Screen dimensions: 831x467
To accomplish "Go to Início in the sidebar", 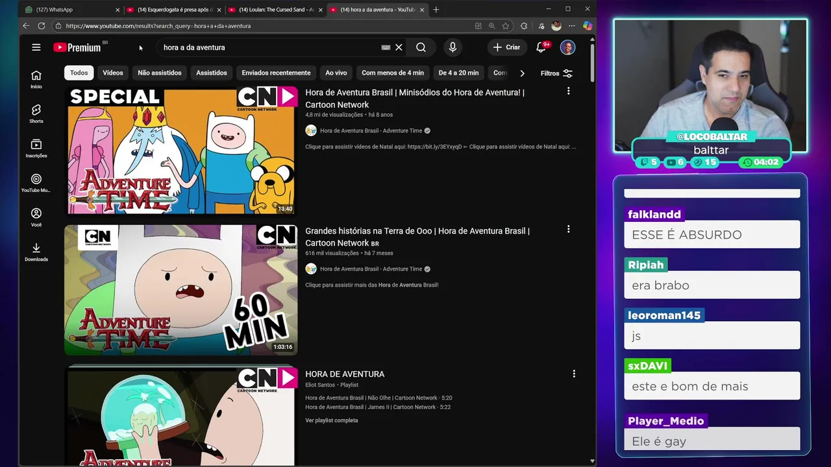I will [36, 79].
